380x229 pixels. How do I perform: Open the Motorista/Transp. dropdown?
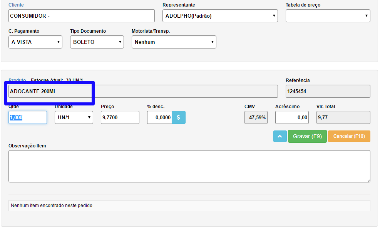174,42
